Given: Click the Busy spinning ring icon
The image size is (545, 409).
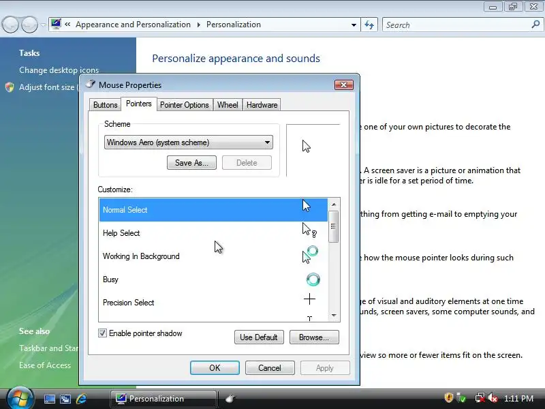Looking at the screenshot, I should click(x=313, y=279).
